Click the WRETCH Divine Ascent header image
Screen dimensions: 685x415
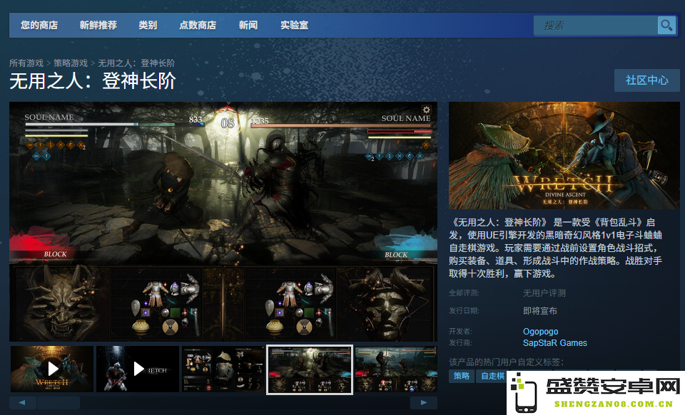(x=564, y=156)
